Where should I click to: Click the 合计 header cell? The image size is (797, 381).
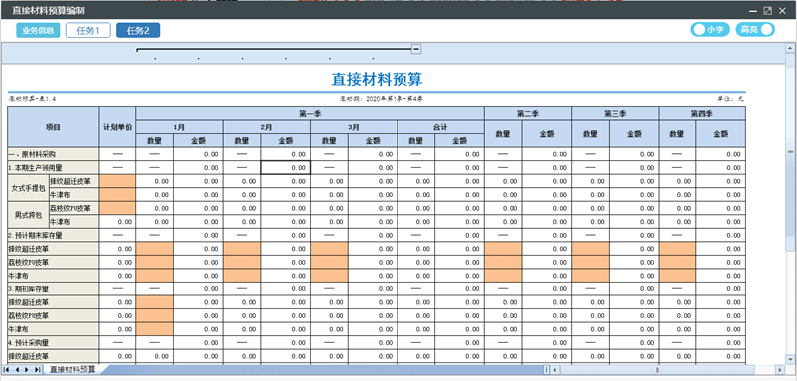tap(440, 127)
